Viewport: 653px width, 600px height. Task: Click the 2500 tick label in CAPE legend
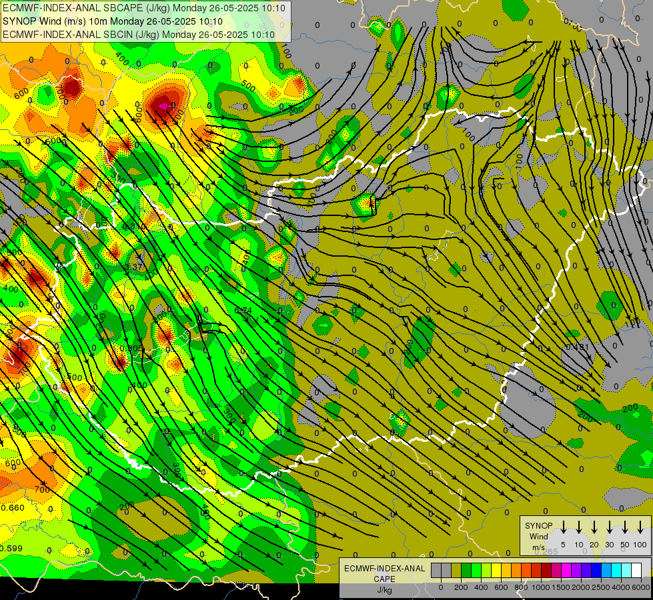(601, 587)
